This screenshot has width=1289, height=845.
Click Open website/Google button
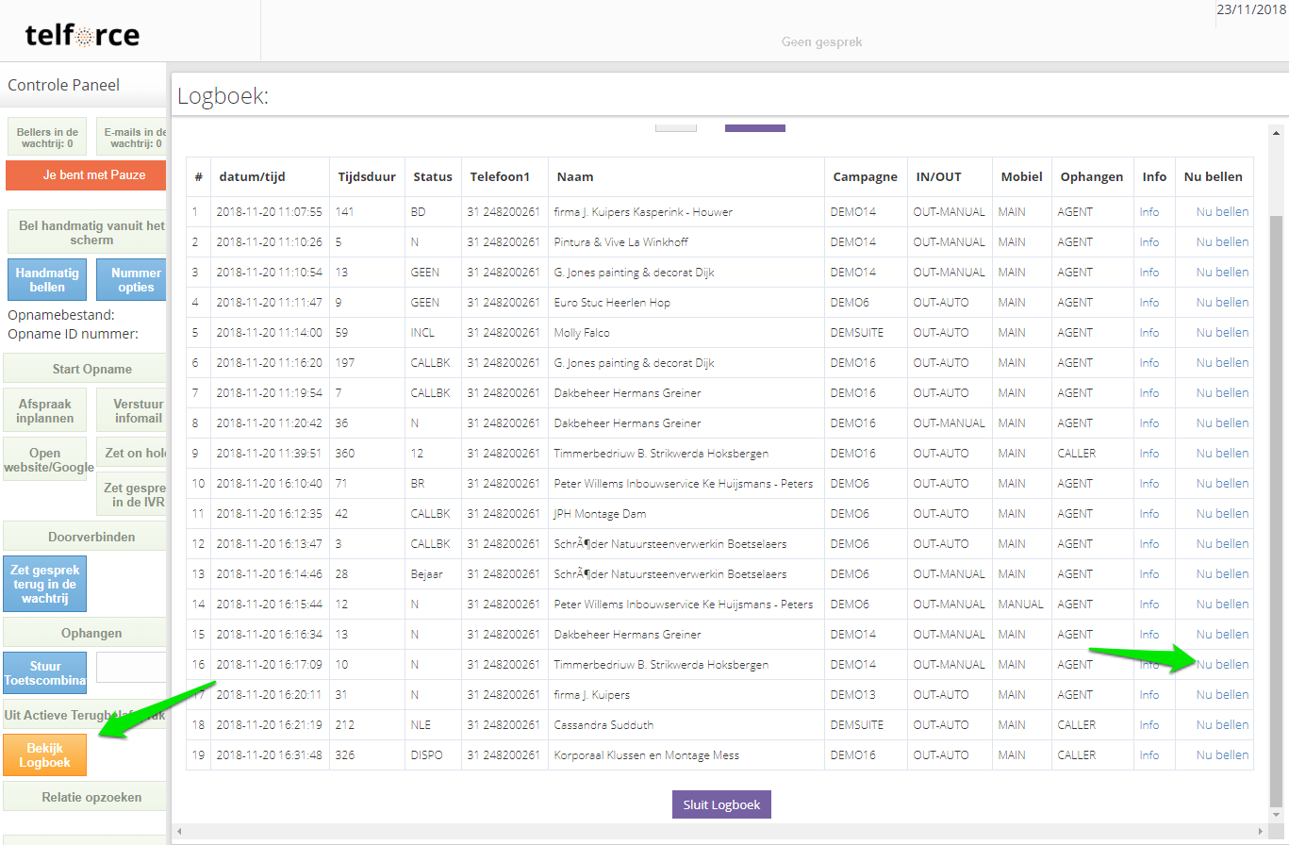44,459
